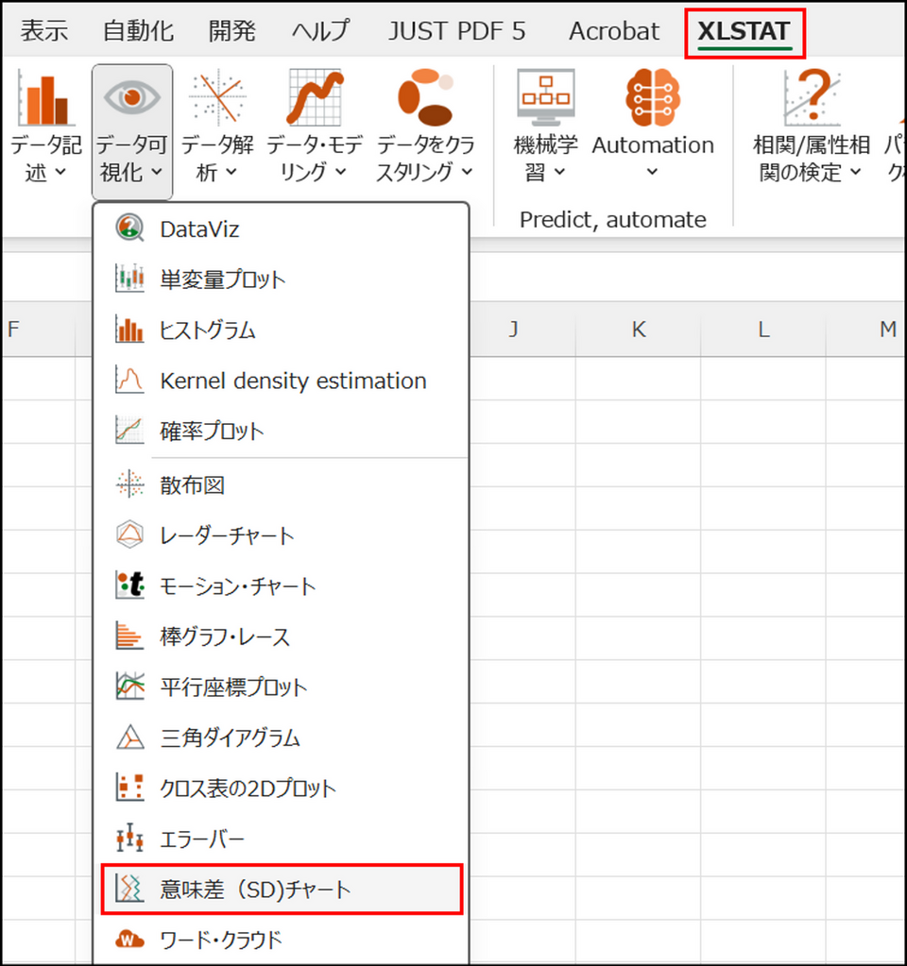Open the XLSTAT ribbon tab

coord(744,31)
